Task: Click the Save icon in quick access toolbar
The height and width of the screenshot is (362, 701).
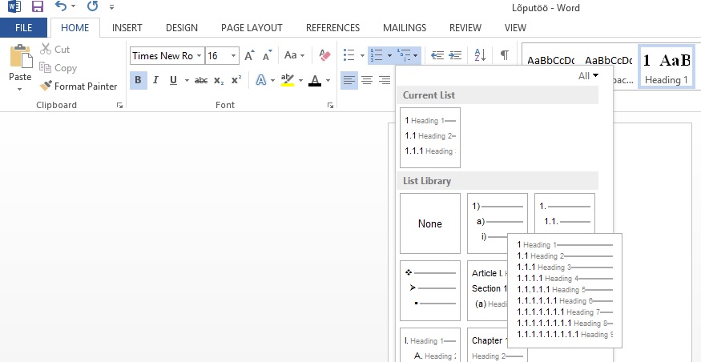Action: 38,6
